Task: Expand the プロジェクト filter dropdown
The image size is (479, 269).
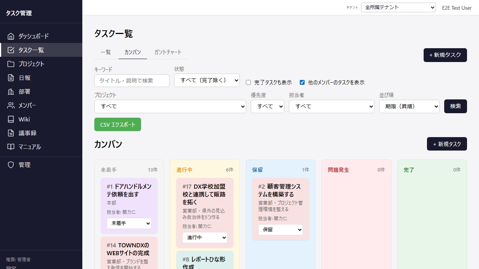Action: coord(170,106)
